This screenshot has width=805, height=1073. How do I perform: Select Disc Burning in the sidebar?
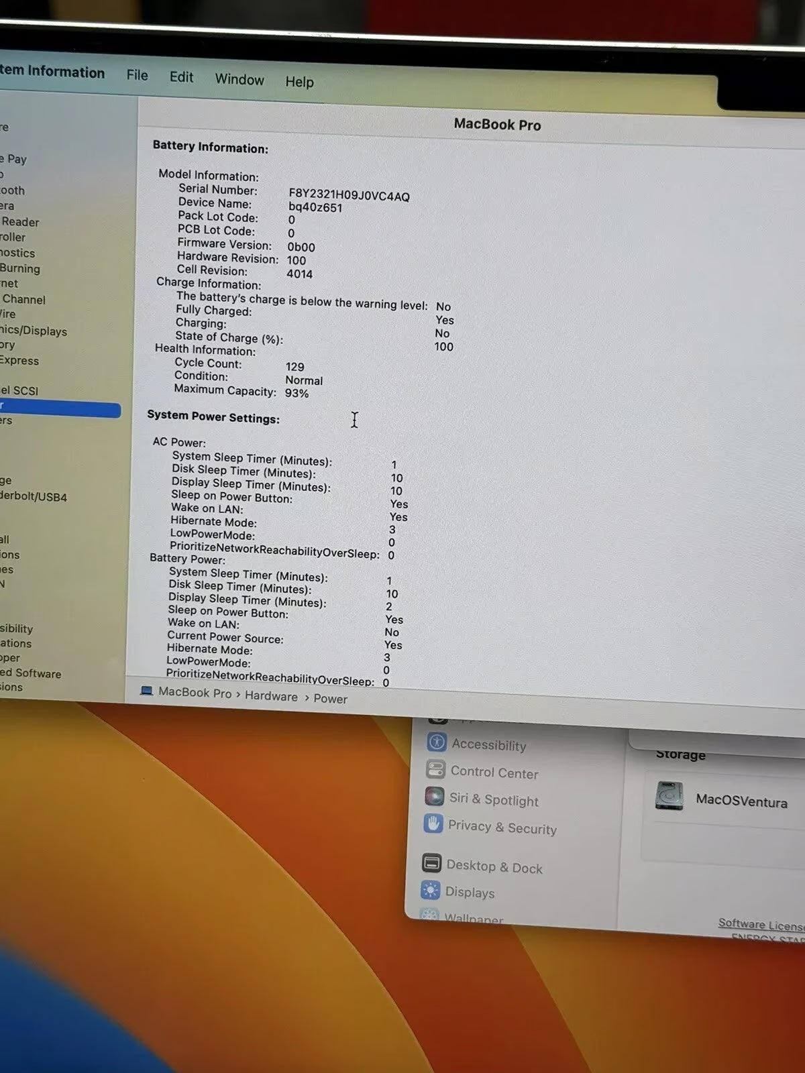pyautogui.click(x=20, y=268)
